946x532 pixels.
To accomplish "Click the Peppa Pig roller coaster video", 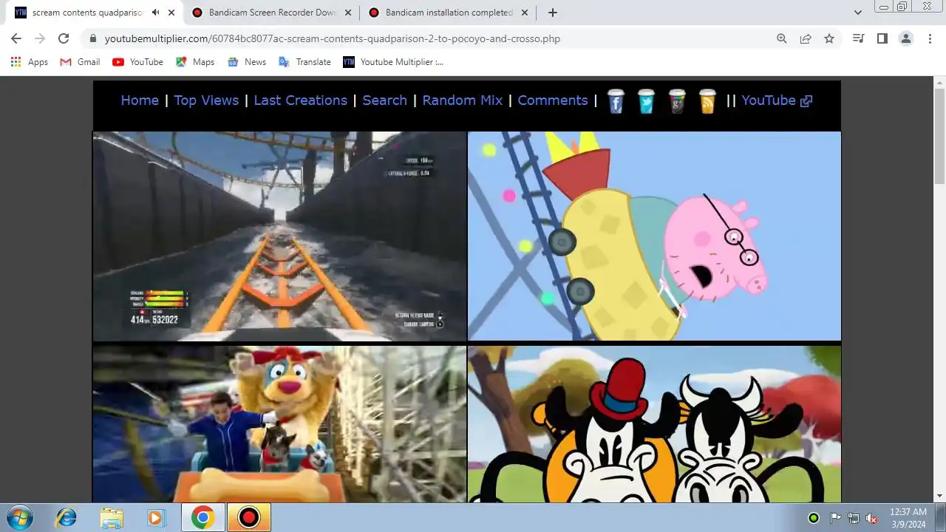I will (x=654, y=236).
